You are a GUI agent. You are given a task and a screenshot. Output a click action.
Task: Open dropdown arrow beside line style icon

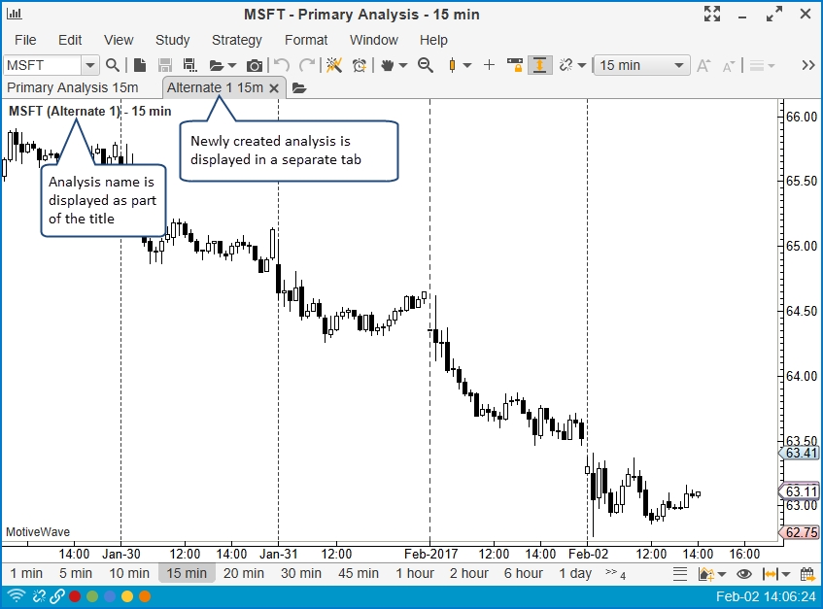(772, 66)
